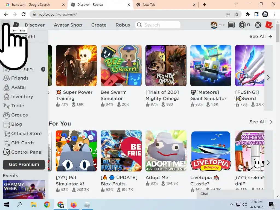Click See All for For You
This screenshot has width=280, height=210.
(x=261, y=122)
